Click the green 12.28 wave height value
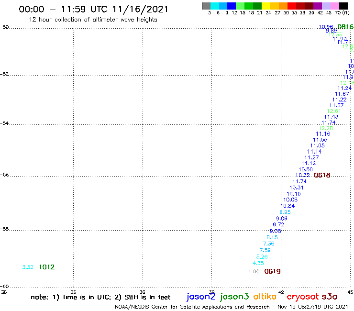354x311 pixels. coord(326,128)
